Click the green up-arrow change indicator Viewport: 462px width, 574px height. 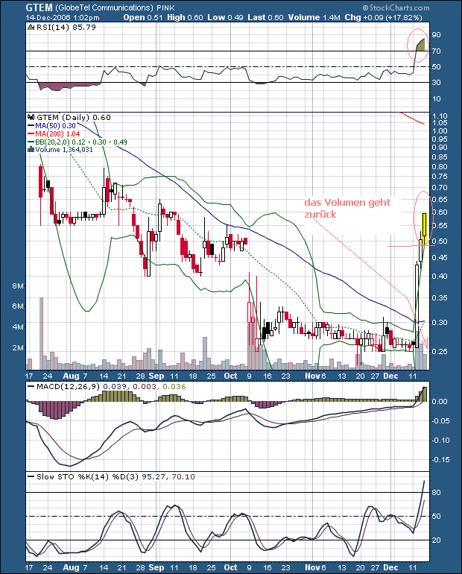pyautogui.click(x=427, y=18)
